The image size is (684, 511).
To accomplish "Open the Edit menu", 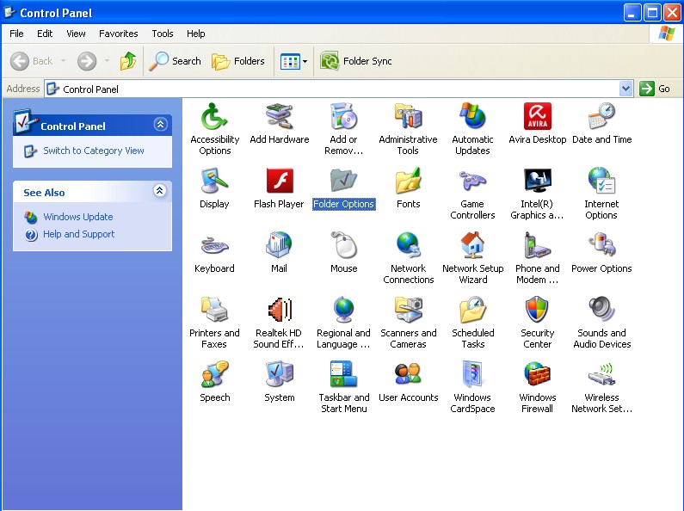I will 45,34.
